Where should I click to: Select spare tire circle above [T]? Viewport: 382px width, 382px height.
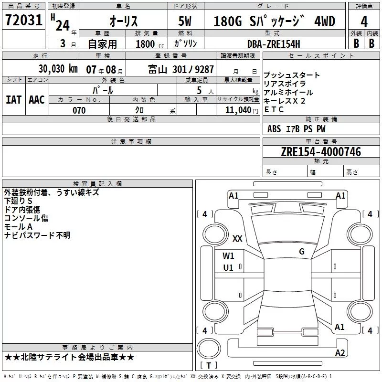(x=209, y=349)
